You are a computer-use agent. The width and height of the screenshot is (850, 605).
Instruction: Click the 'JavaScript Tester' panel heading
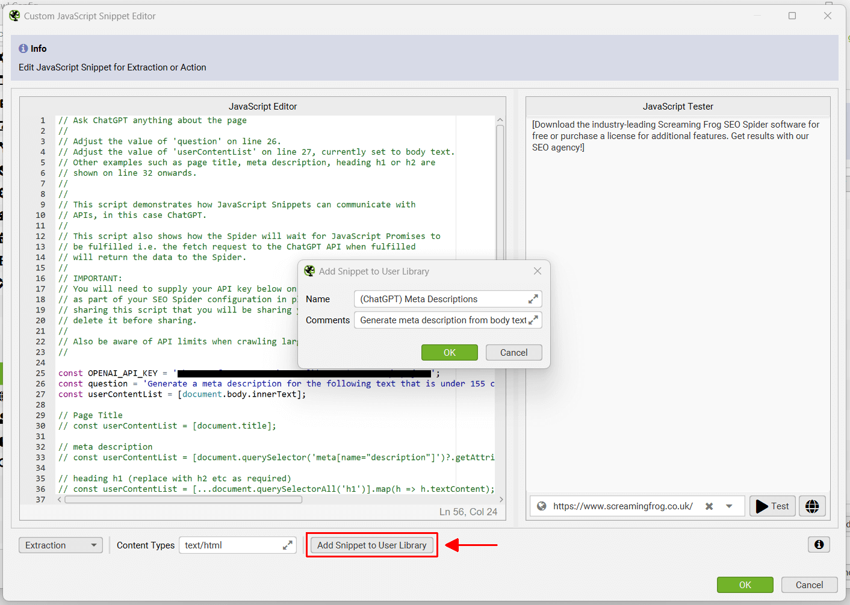point(678,107)
